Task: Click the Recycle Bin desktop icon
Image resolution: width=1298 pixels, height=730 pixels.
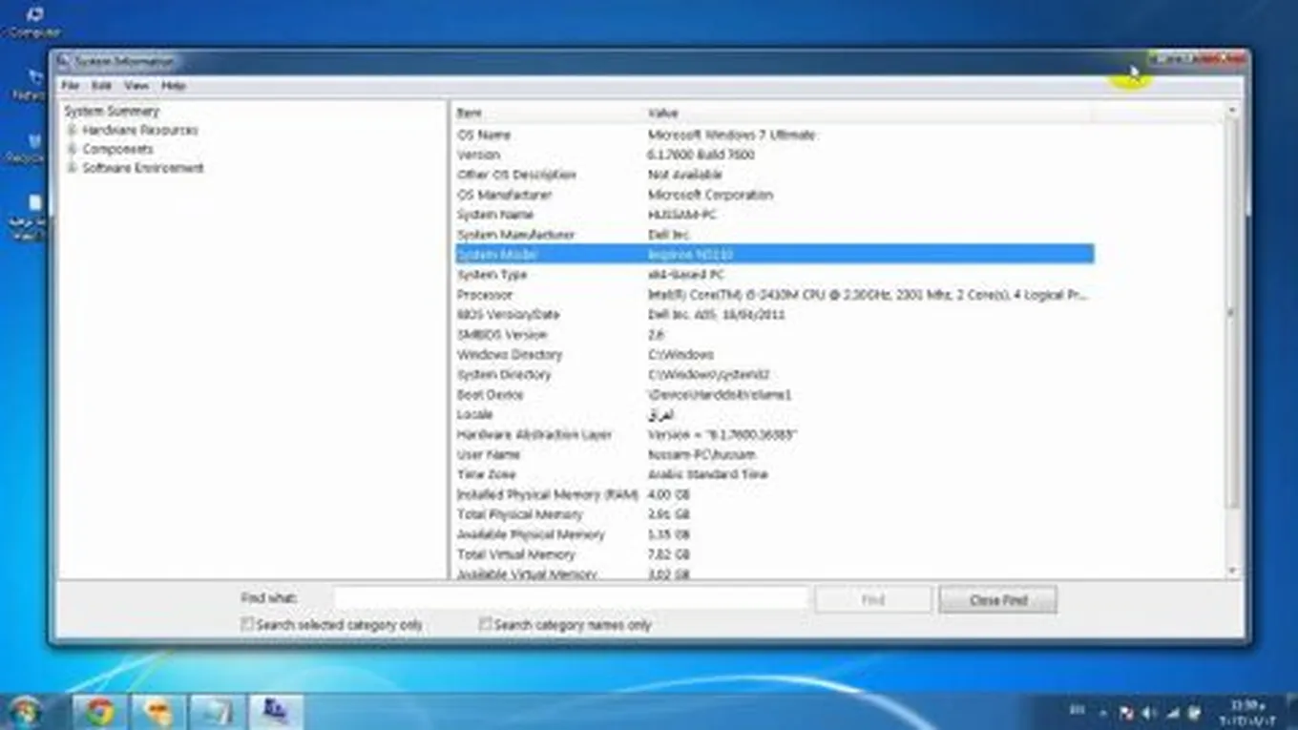Action: [x=34, y=148]
